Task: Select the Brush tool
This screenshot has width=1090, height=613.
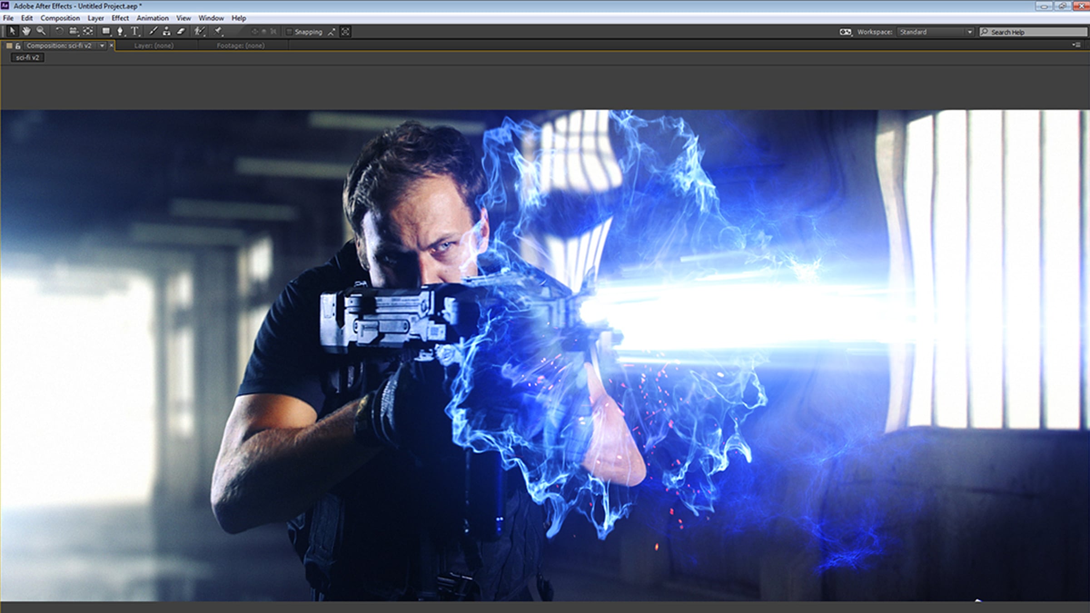Action: (153, 31)
